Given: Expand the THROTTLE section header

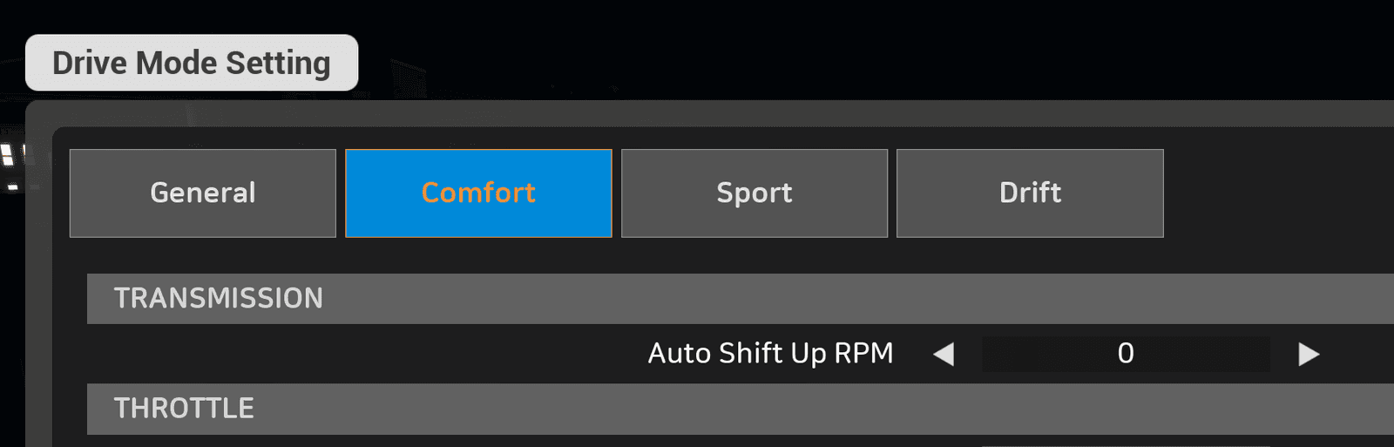Looking at the screenshot, I should click(741, 409).
